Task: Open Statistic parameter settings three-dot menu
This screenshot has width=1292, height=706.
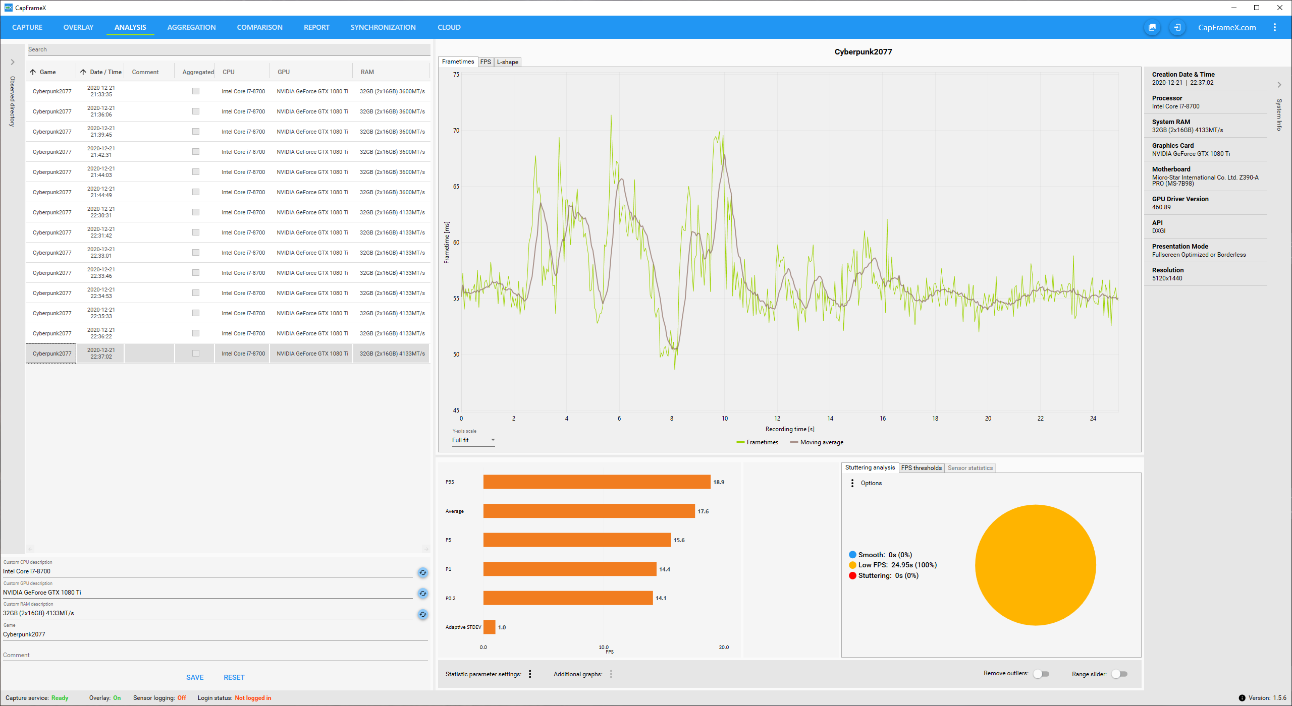Action: coord(530,674)
